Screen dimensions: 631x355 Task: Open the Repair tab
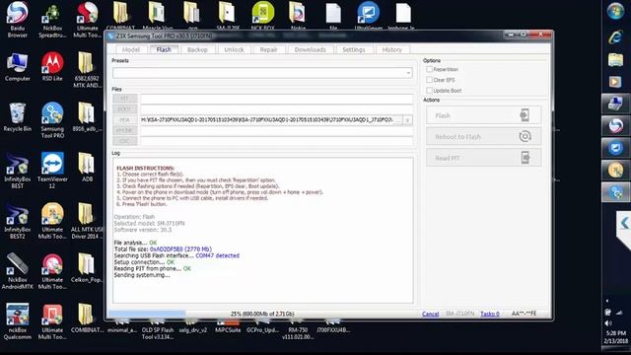point(268,49)
